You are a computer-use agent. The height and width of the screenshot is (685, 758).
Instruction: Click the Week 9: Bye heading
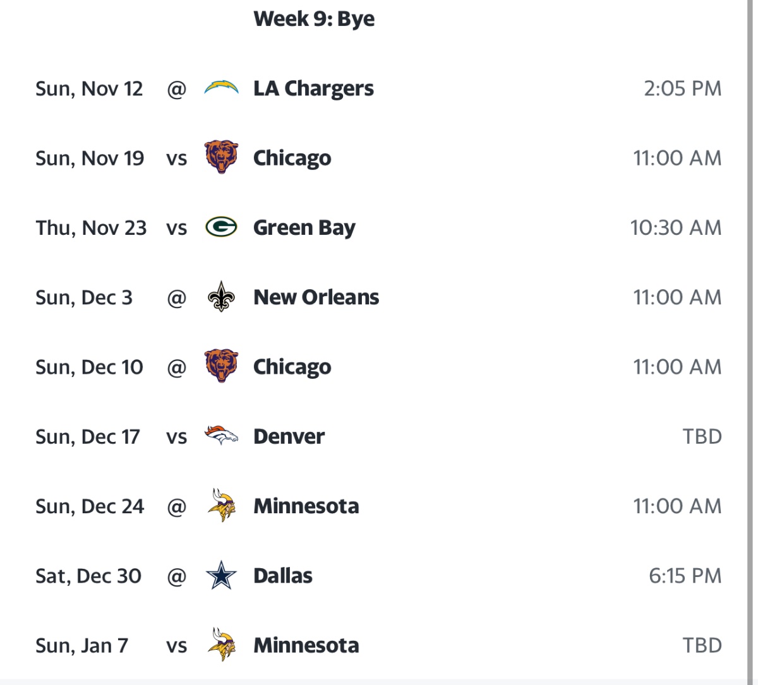pyautogui.click(x=314, y=19)
